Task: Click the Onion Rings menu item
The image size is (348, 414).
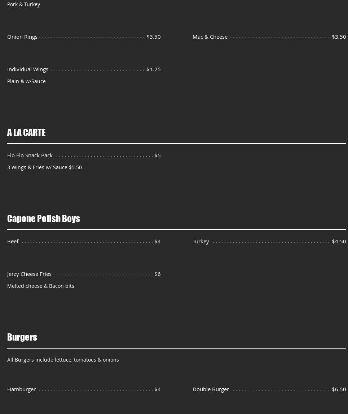Action: point(22,37)
